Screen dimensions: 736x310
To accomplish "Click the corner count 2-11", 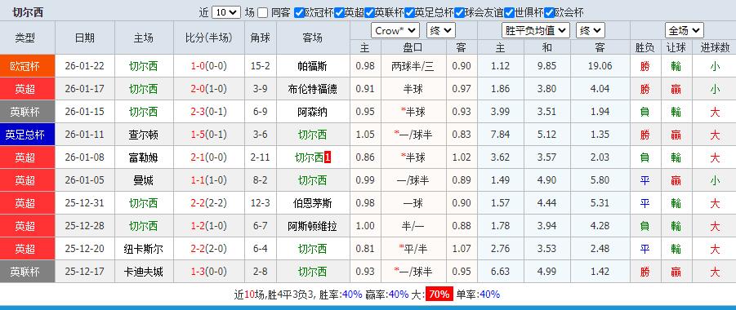I will [x=261, y=157].
